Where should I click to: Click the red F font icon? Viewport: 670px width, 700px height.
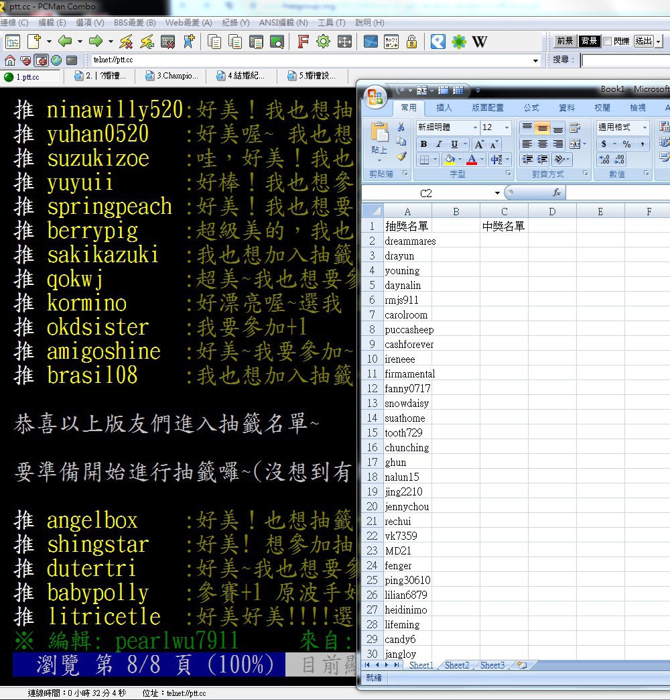point(303,42)
